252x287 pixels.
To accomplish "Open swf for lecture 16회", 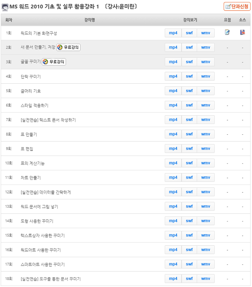I will 189,250.
